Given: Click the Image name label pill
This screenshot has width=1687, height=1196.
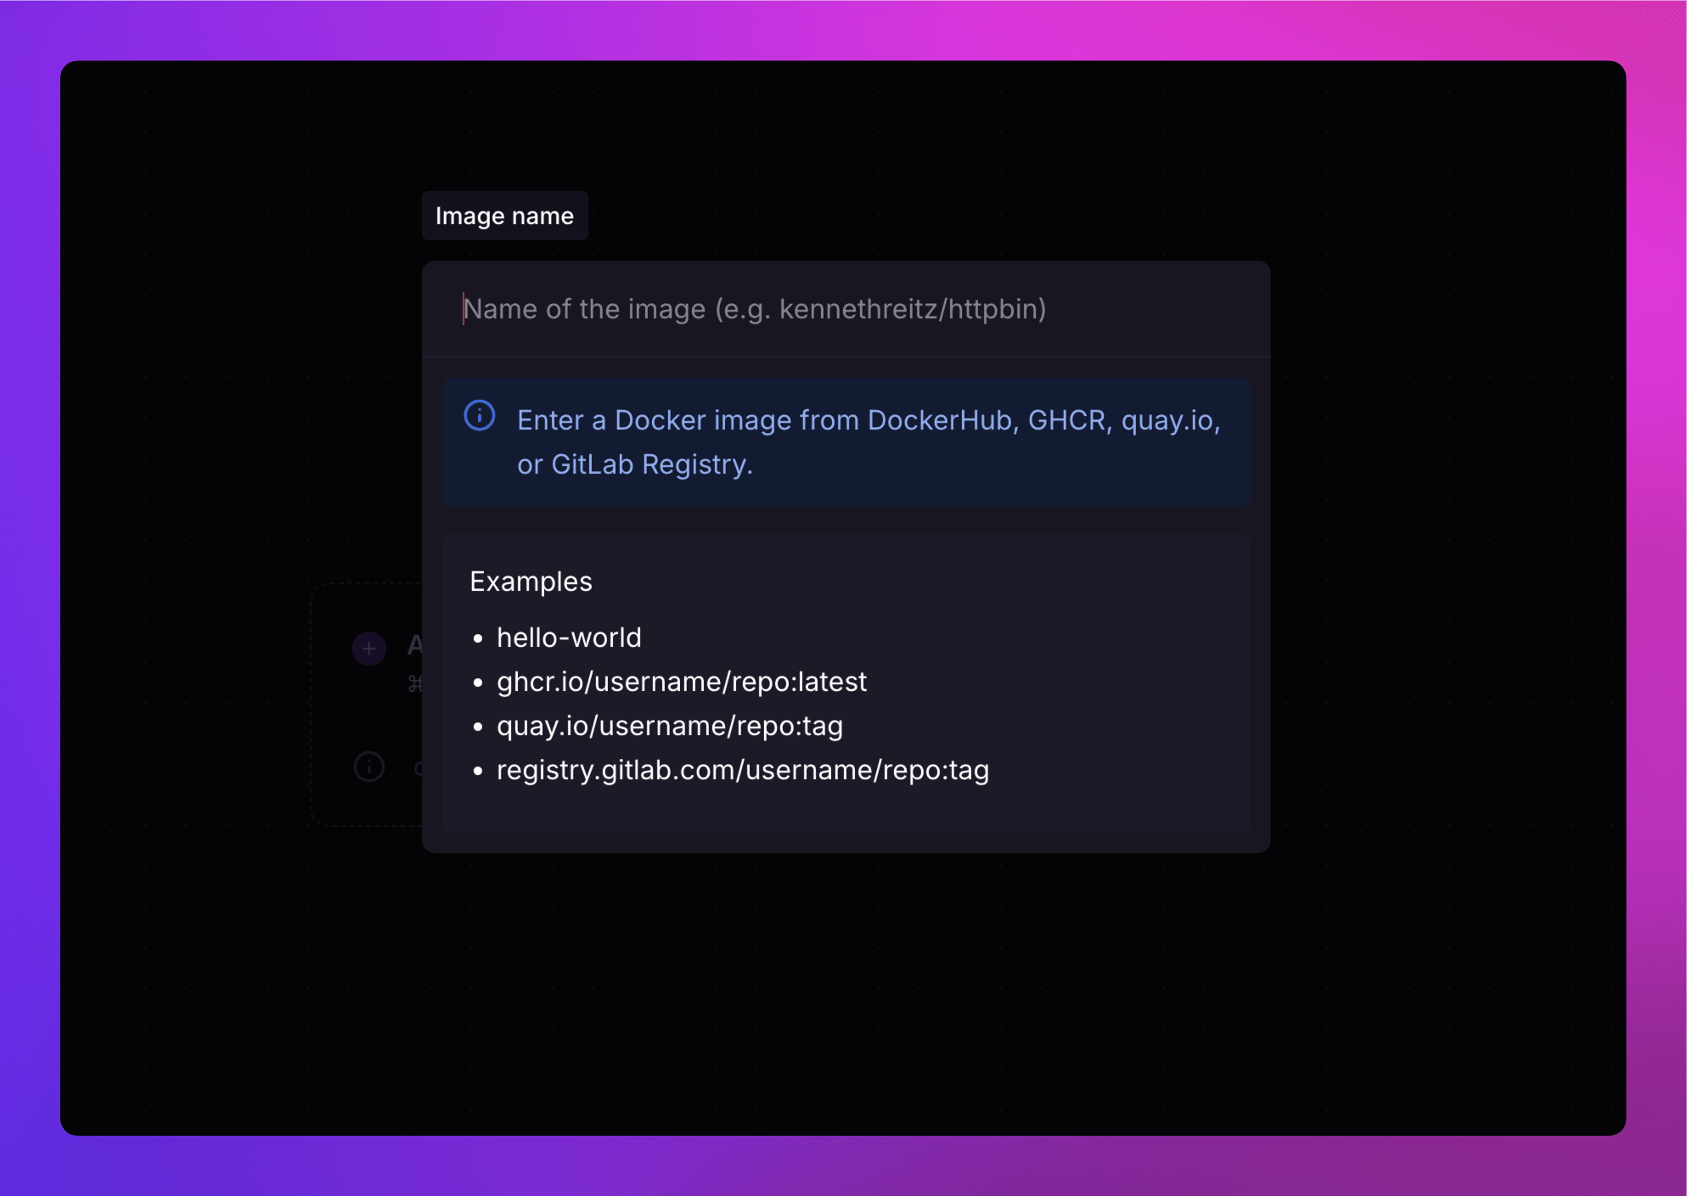Looking at the screenshot, I should click(505, 216).
